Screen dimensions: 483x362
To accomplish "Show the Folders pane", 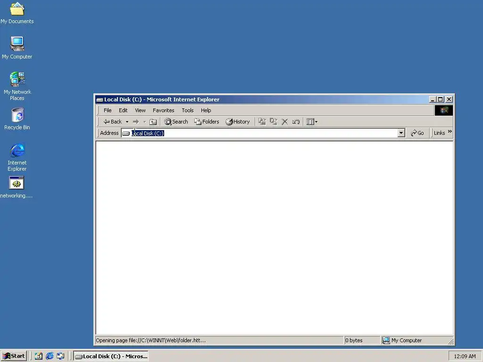I will pos(207,122).
